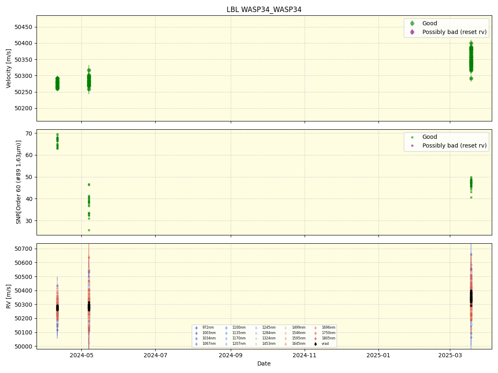Click green Good marker in Velocity legend

pos(412,23)
